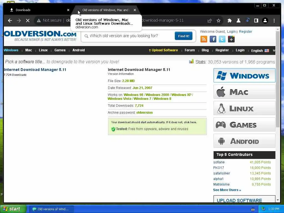Open the Twitter icon
The image size is (284, 213).
[x=222, y=39]
